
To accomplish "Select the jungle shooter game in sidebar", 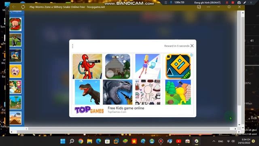I will 15,103.
